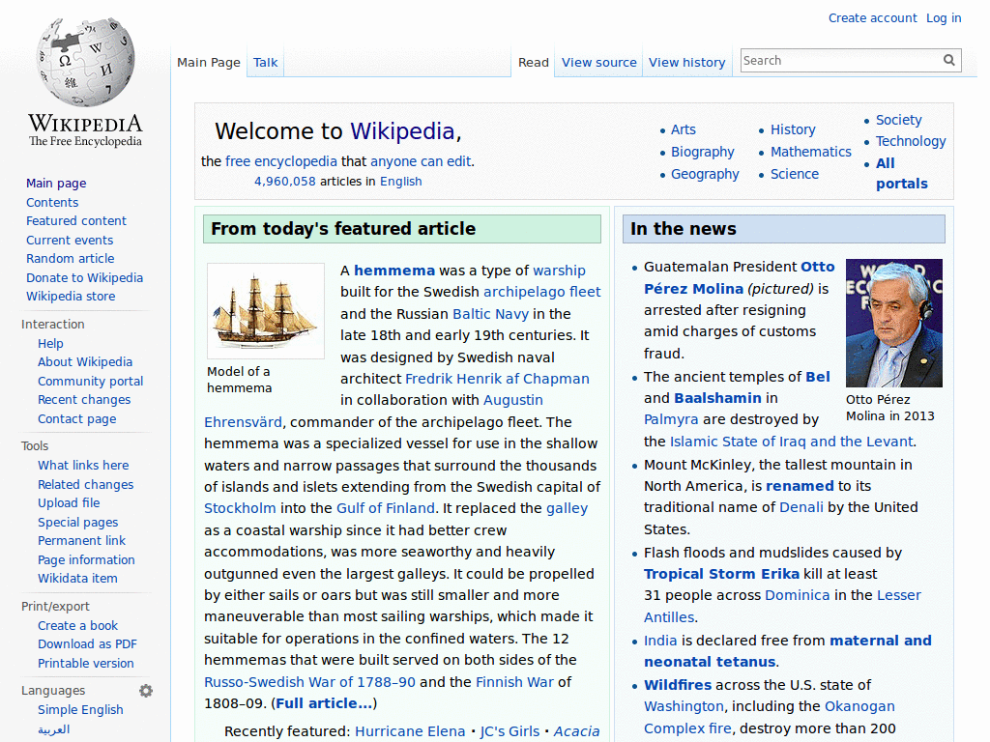Open Contents in the sidebar
This screenshot has width=990, height=742.
pyautogui.click(x=52, y=203)
